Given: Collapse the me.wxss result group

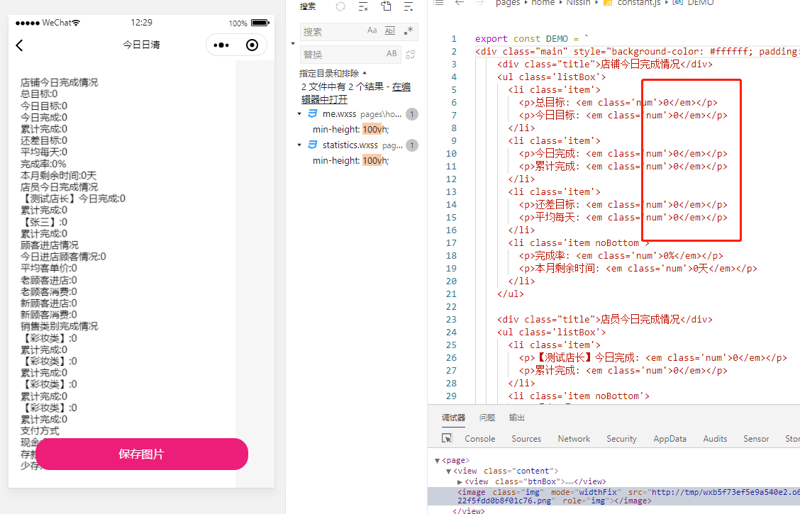Looking at the screenshot, I should coord(299,113).
